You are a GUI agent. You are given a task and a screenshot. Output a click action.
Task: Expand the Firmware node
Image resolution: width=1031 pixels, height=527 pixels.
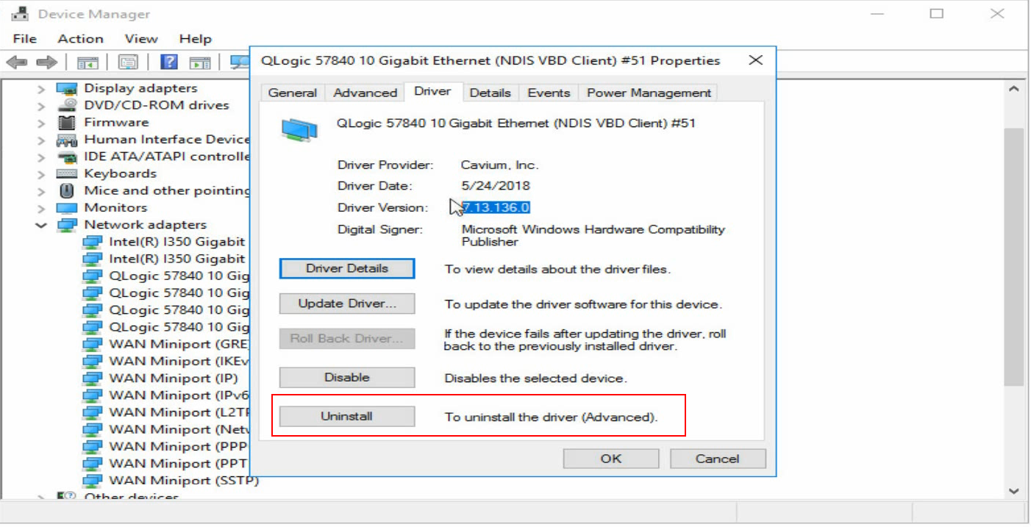[x=41, y=122]
